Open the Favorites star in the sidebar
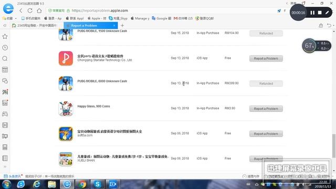The image size is (336, 189). coord(5,36)
